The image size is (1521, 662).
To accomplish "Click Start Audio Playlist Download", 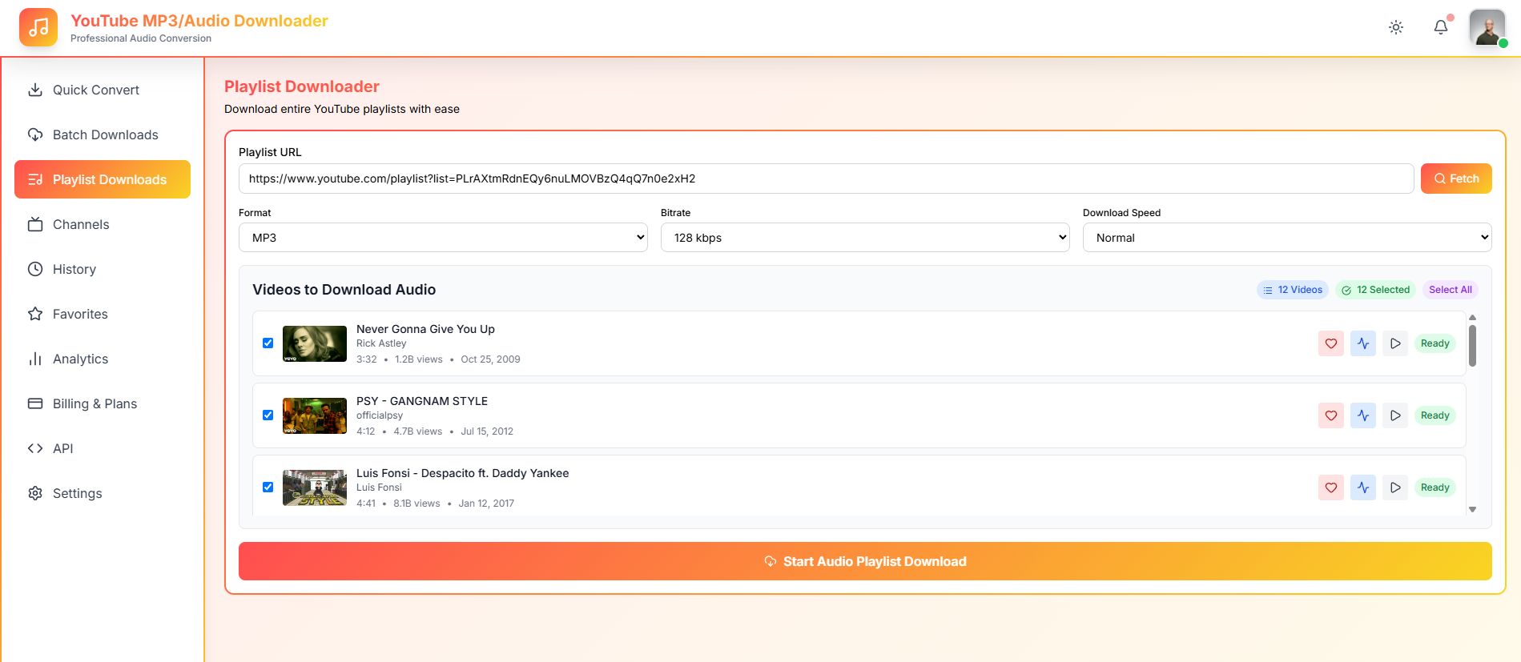I will pos(865,561).
